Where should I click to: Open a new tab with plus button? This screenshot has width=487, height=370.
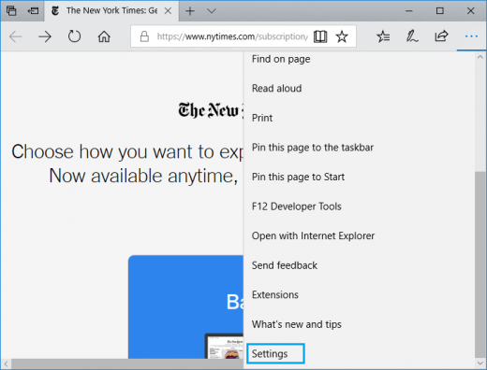pyautogui.click(x=190, y=11)
